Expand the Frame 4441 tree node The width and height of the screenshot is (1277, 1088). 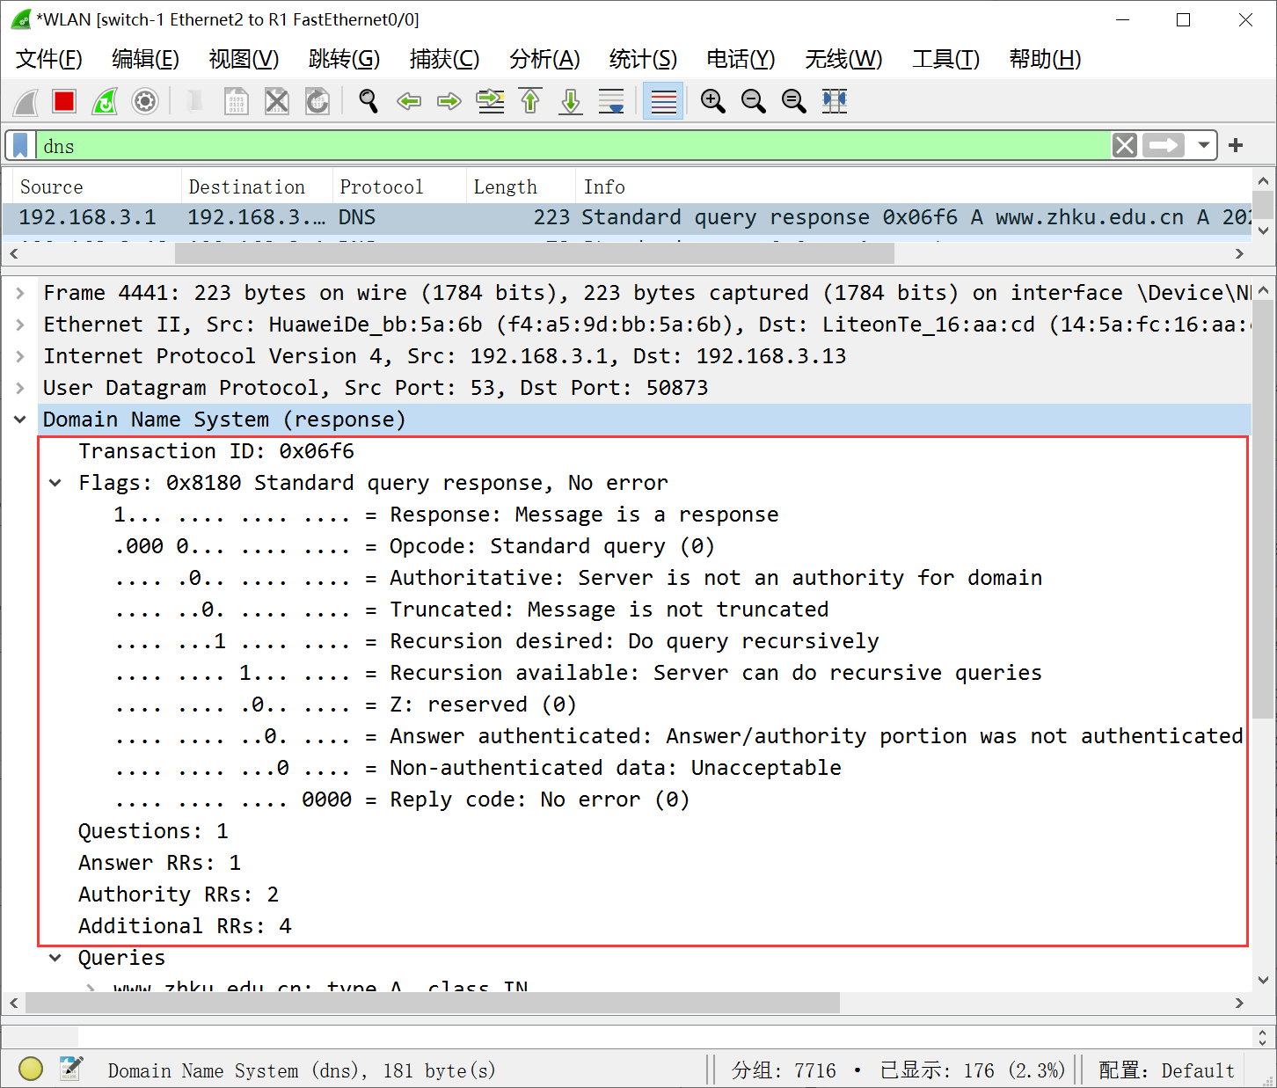click(20, 293)
